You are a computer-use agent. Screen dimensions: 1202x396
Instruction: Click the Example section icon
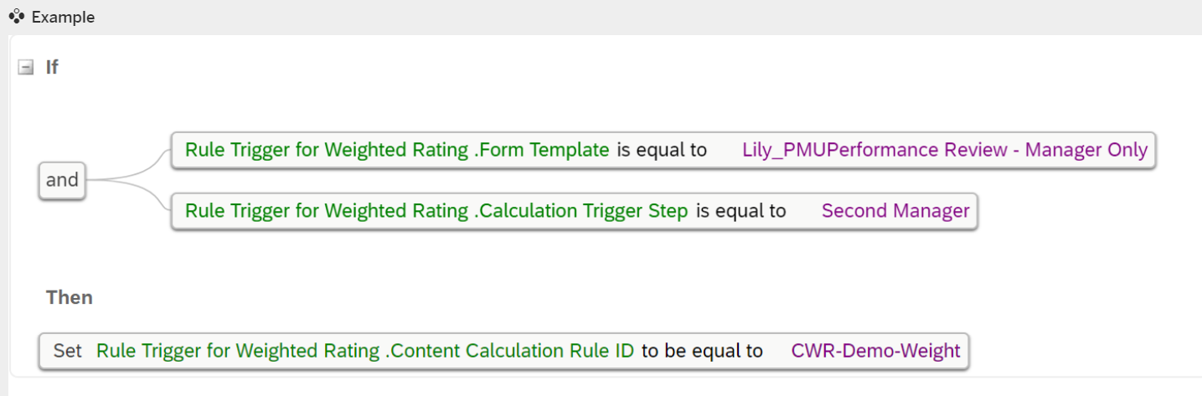pyautogui.click(x=16, y=16)
